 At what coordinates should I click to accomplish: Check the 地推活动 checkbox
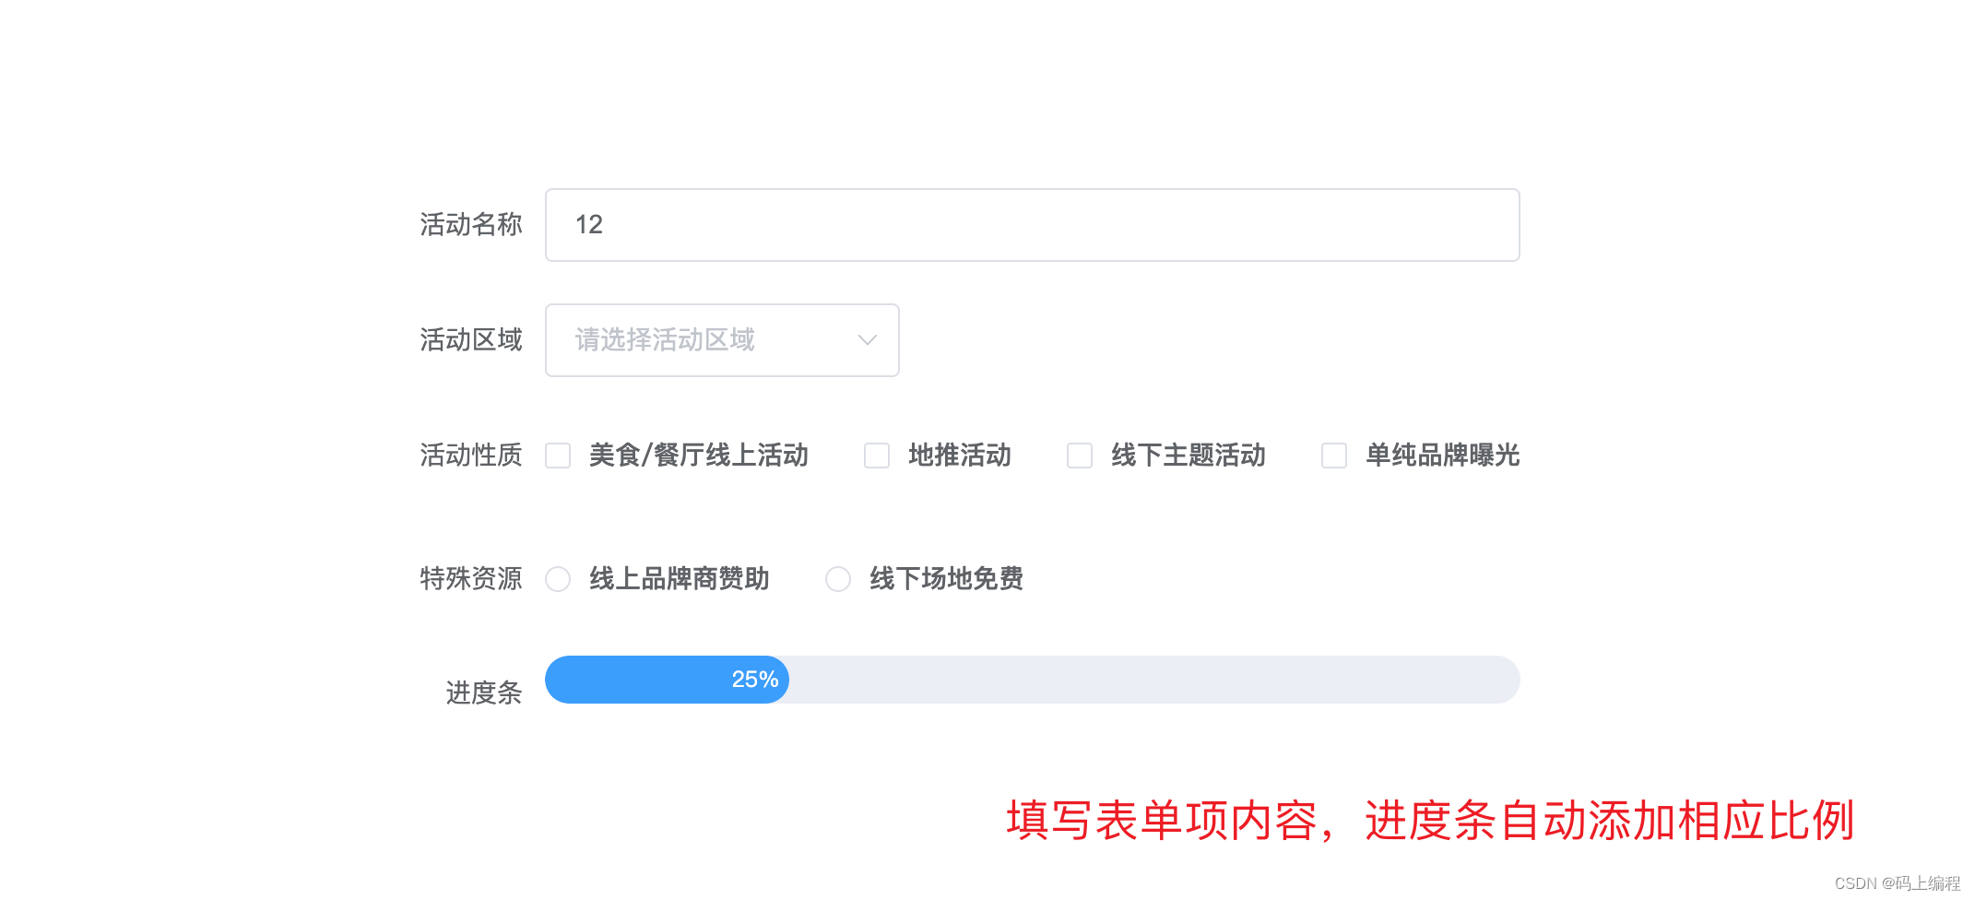(877, 456)
